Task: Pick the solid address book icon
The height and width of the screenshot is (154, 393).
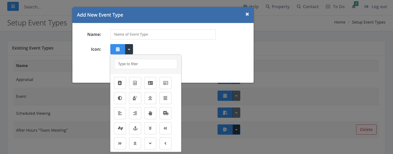Action: tap(120, 83)
